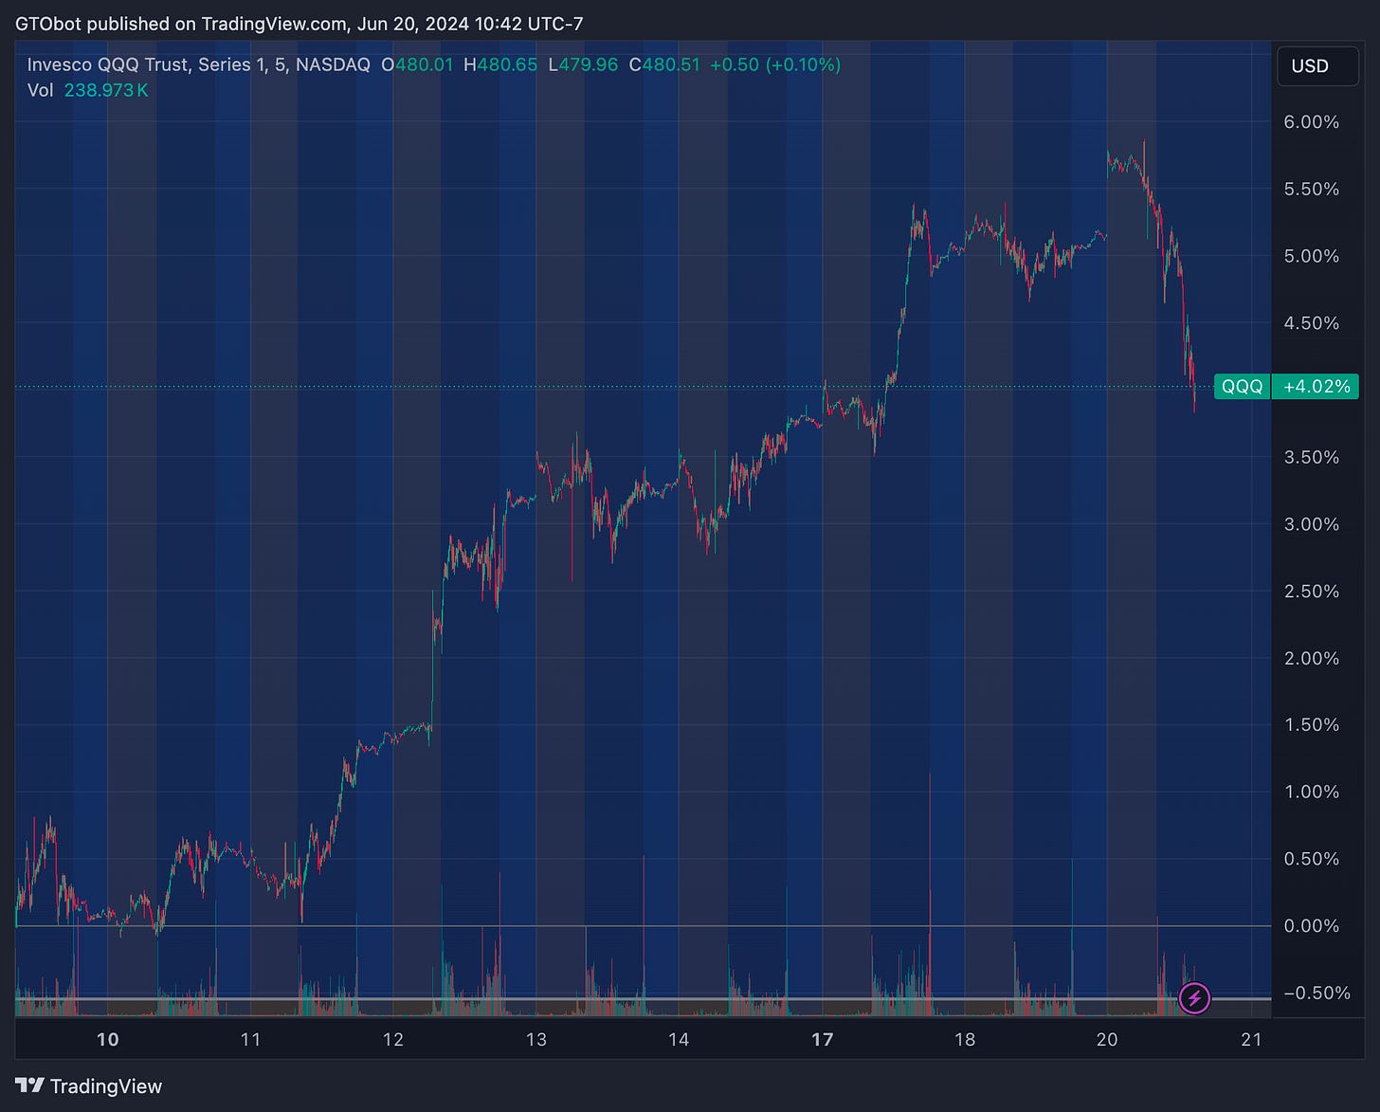The height and width of the screenshot is (1112, 1380).
Task: Click the 6.00% price axis label
Action: pos(1312,122)
